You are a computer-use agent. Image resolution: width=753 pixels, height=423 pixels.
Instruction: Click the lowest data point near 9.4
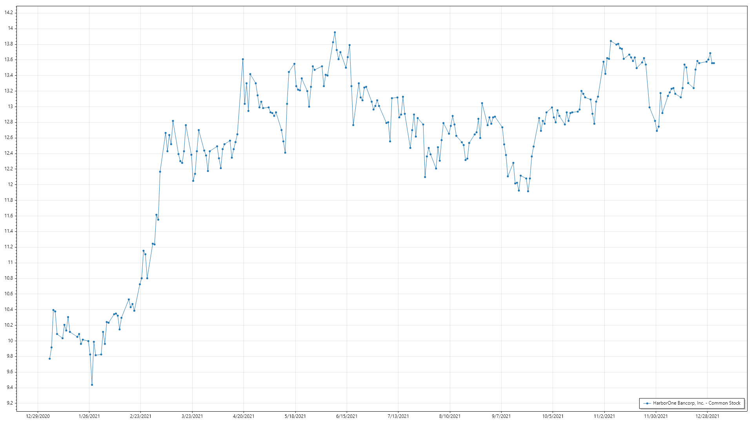pos(92,385)
